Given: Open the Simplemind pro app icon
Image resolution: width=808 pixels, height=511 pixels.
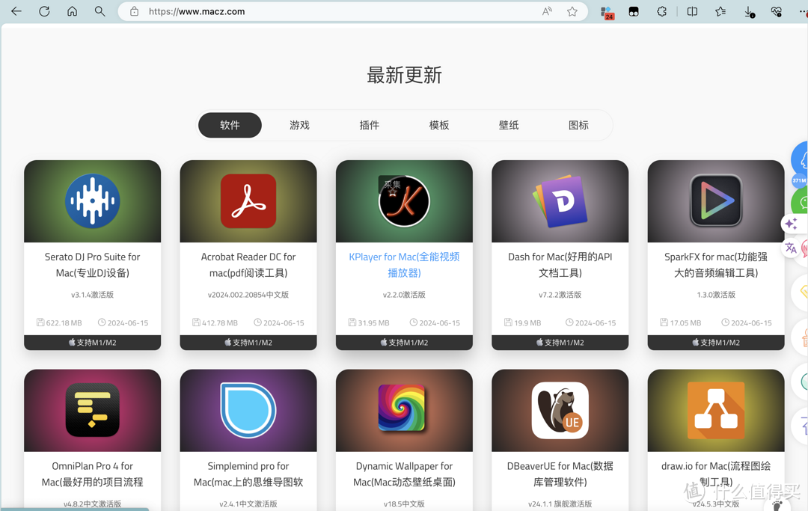Looking at the screenshot, I should tap(248, 410).
